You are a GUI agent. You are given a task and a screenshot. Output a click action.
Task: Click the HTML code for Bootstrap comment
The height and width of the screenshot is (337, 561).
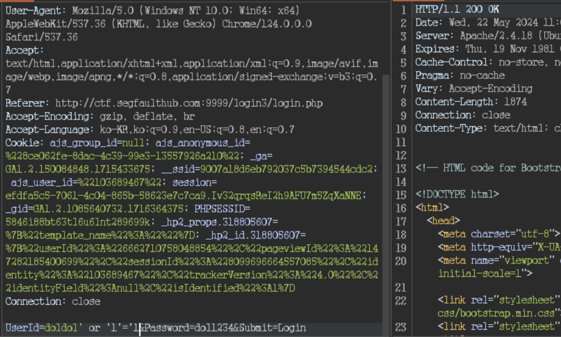[488, 168]
